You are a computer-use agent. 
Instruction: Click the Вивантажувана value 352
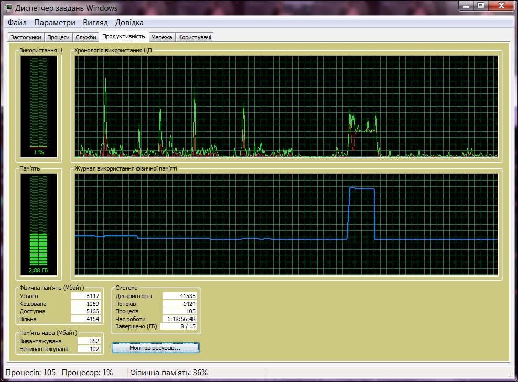[89, 341]
